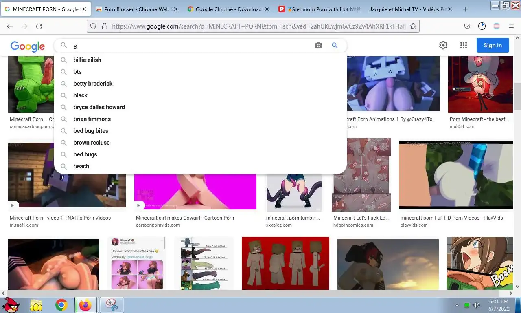521x313 pixels.
Task: Choose the 'bed bugs' suggestion
Action: (x=200, y=154)
